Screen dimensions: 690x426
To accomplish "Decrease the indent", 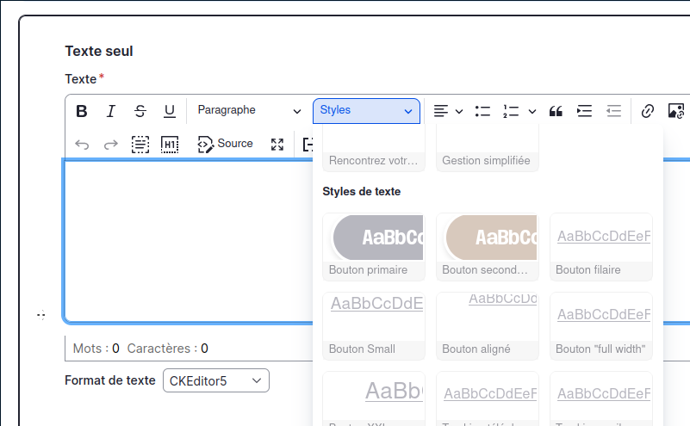I will tap(613, 111).
